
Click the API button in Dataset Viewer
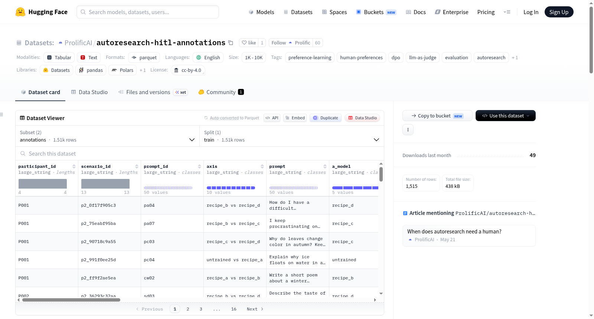272,118
